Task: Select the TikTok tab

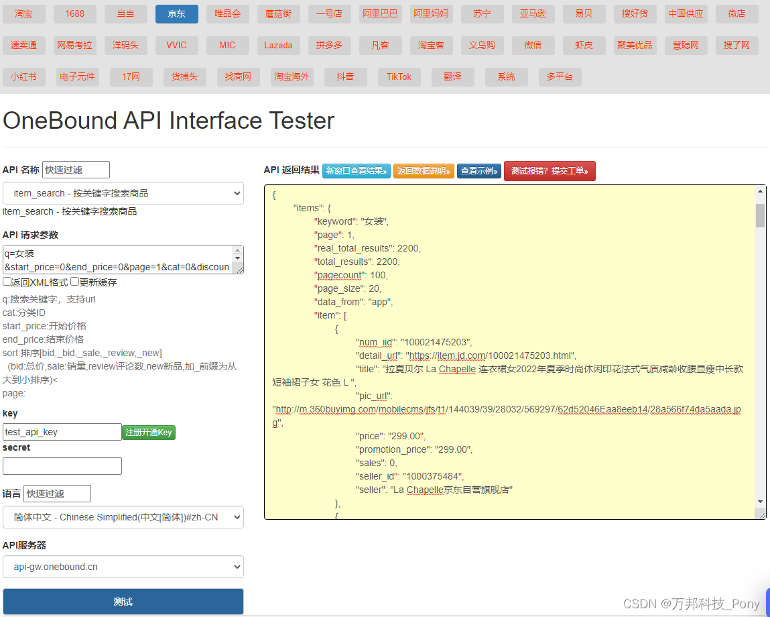Action: click(399, 76)
